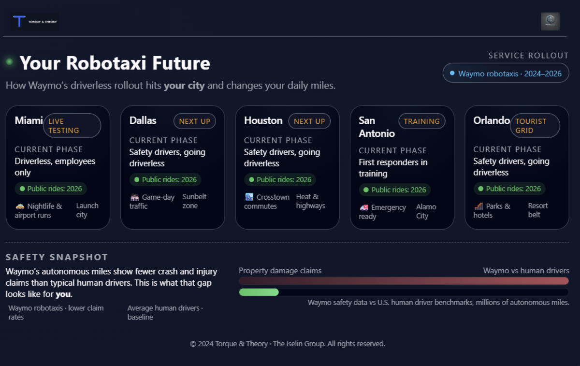This screenshot has height=366, width=580.
Task: Click the NEXT UP badge on Dallas
Action: [195, 121]
